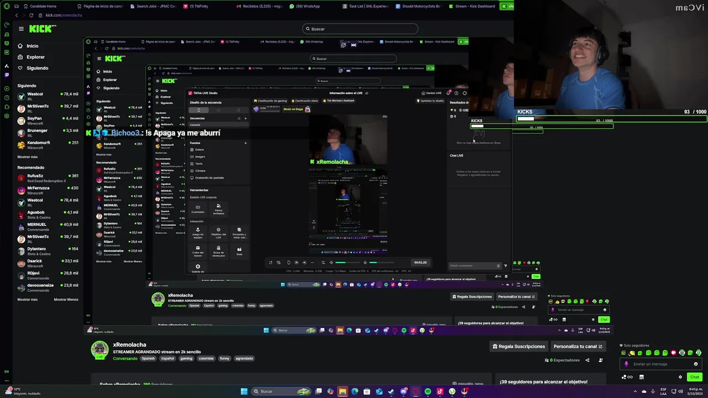Click the outermost Windows taskbar Buscar search box
708x398 pixels.
[281, 391]
